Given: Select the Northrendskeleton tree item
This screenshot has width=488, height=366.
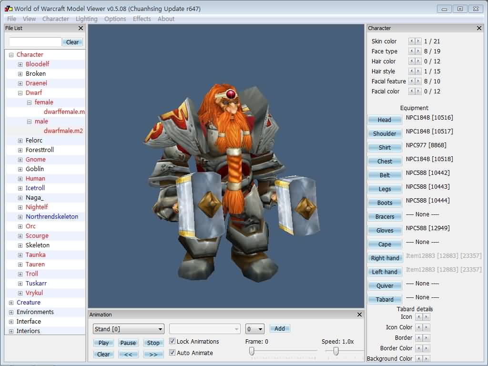Looking at the screenshot, I should point(51,217).
